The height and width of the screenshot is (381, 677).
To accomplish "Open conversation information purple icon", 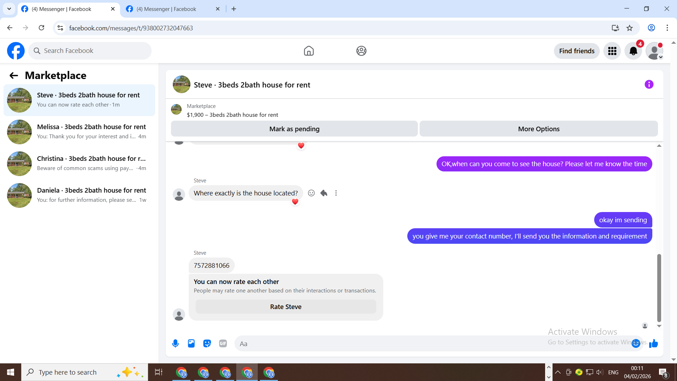I will click(649, 85).
